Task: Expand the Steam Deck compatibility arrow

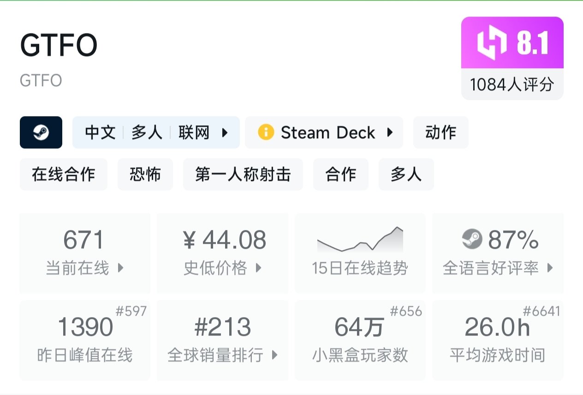Action: point(390,133)
